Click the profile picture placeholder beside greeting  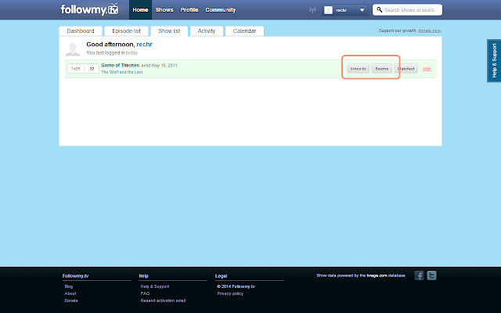pyautogui.click(x=73, y=49)
